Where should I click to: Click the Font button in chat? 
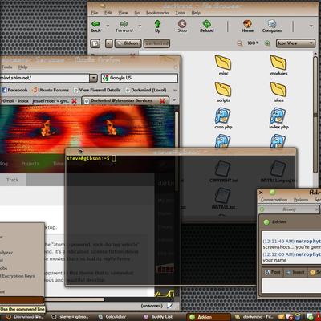point(273,272)
